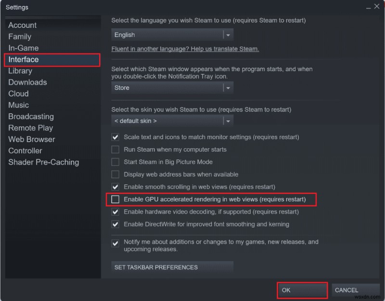
Task: Select Remote Play in the sidebar
Action: (x=30, y=128)
